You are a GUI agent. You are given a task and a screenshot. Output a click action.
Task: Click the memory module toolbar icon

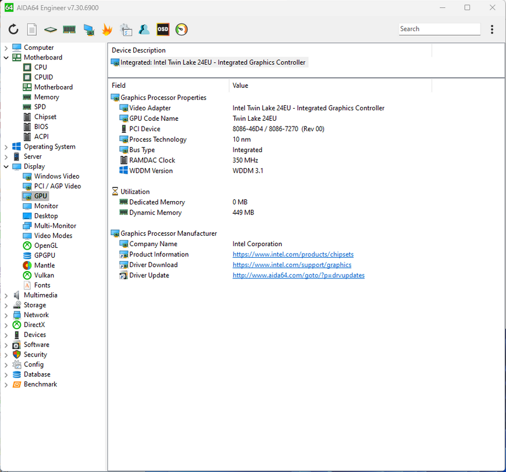[69, 29]
